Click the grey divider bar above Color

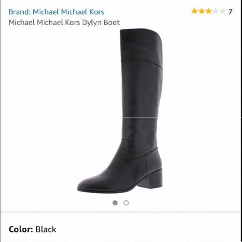(121, 212)
